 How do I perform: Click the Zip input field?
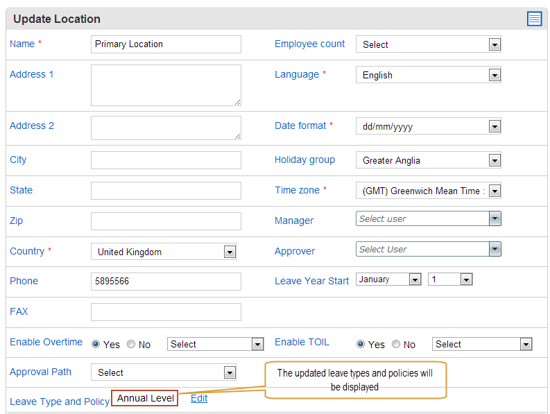coord(166,221)
